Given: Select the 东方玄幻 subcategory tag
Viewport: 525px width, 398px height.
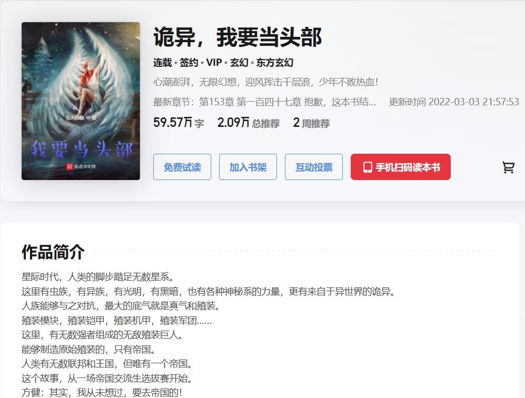Looking at the screenshot, I should (274, 63).
